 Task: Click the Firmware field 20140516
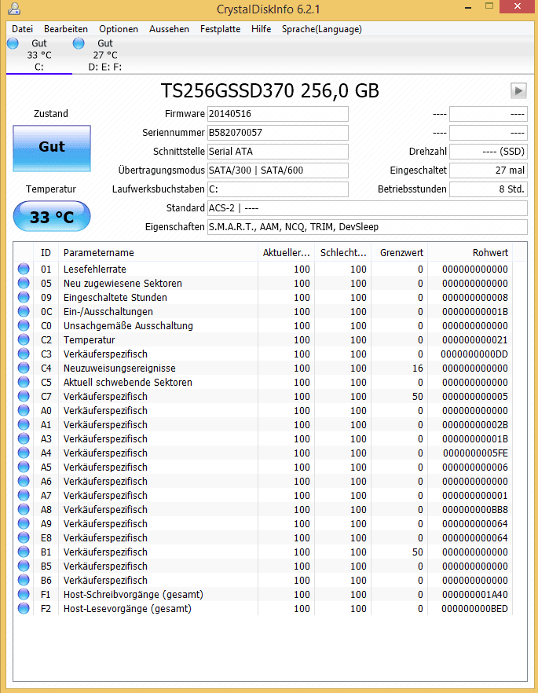click(278, 114)
